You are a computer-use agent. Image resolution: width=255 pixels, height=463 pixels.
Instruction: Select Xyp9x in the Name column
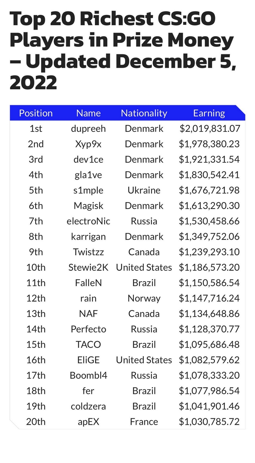pos(88,144)
